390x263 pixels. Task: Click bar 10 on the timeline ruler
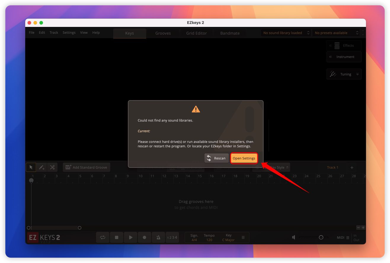click(140, 176)
